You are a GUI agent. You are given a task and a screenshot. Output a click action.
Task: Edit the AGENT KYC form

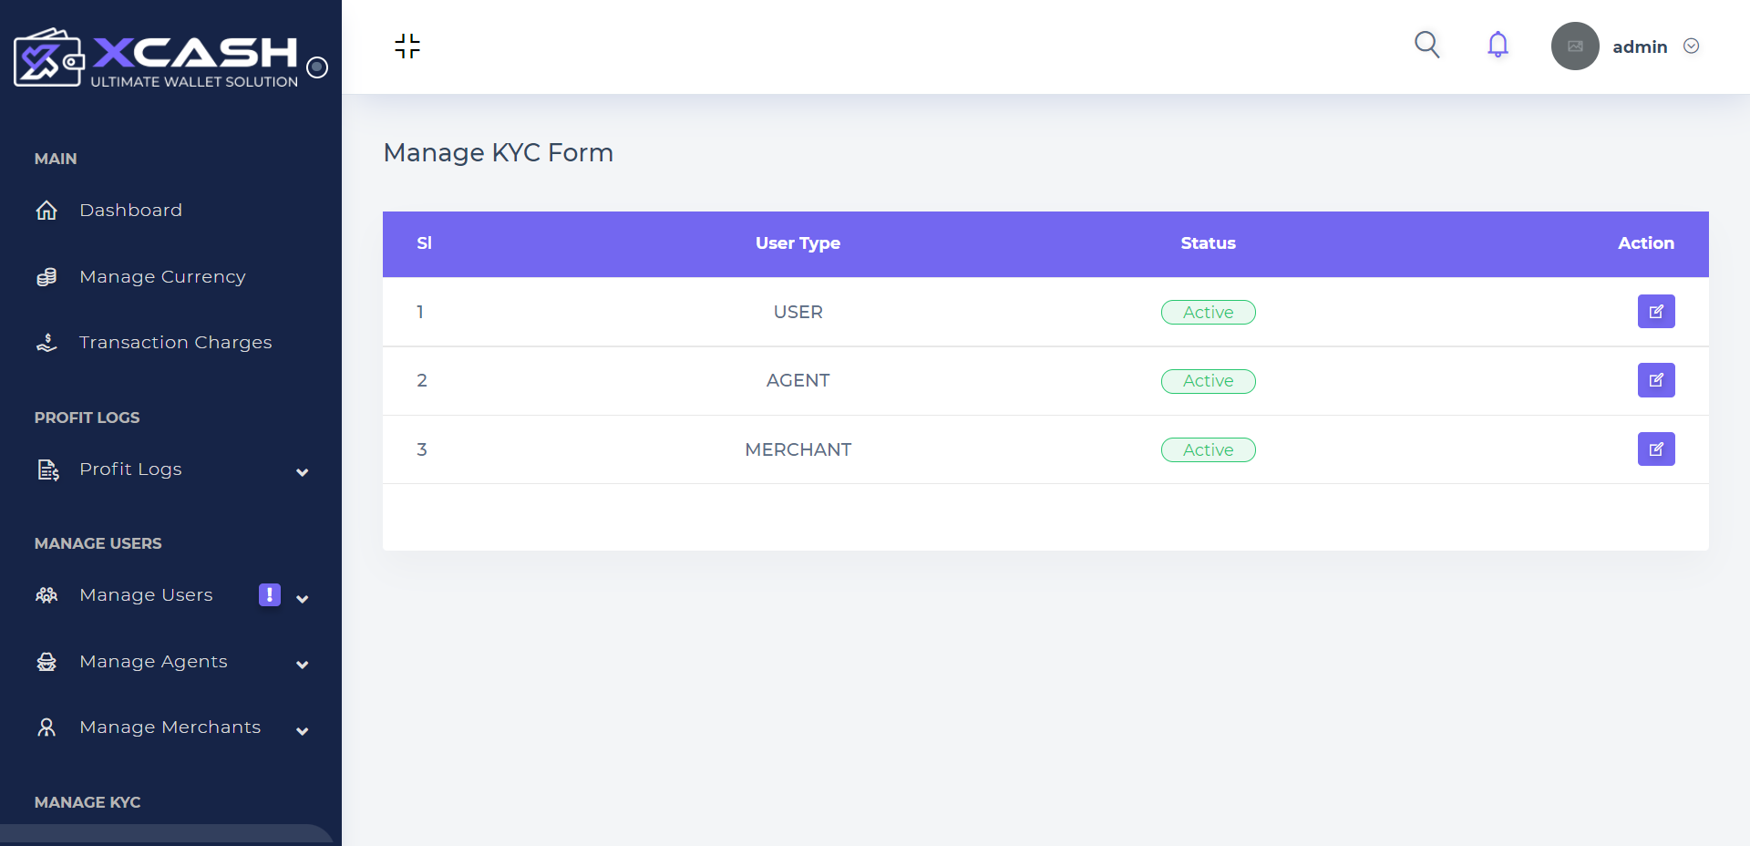1655,380
